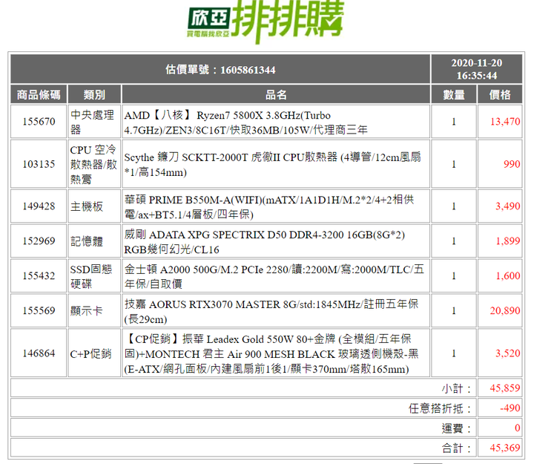
Task: Click the 欣亞 排排購 logo
Action: (266, 21)
